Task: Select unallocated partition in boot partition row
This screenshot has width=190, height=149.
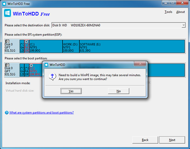Action: [x=22, y=70]
